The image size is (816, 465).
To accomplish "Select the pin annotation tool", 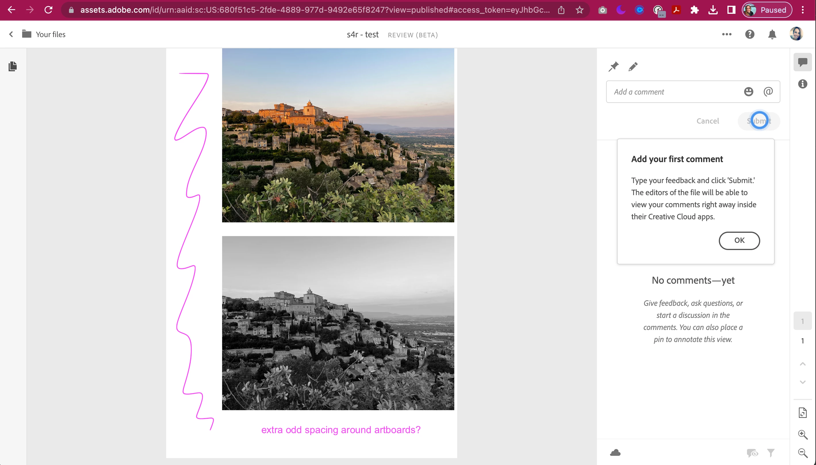I will pyautogui.click(x=613, y=66).
